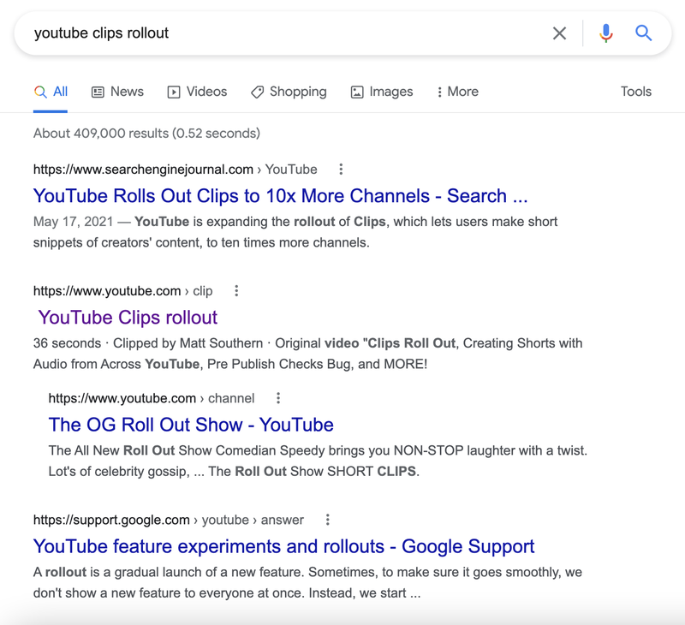Click the youtube.com › channel URL breadcrumb
This screenshot has width=685, height=625.
click(152, 398)
